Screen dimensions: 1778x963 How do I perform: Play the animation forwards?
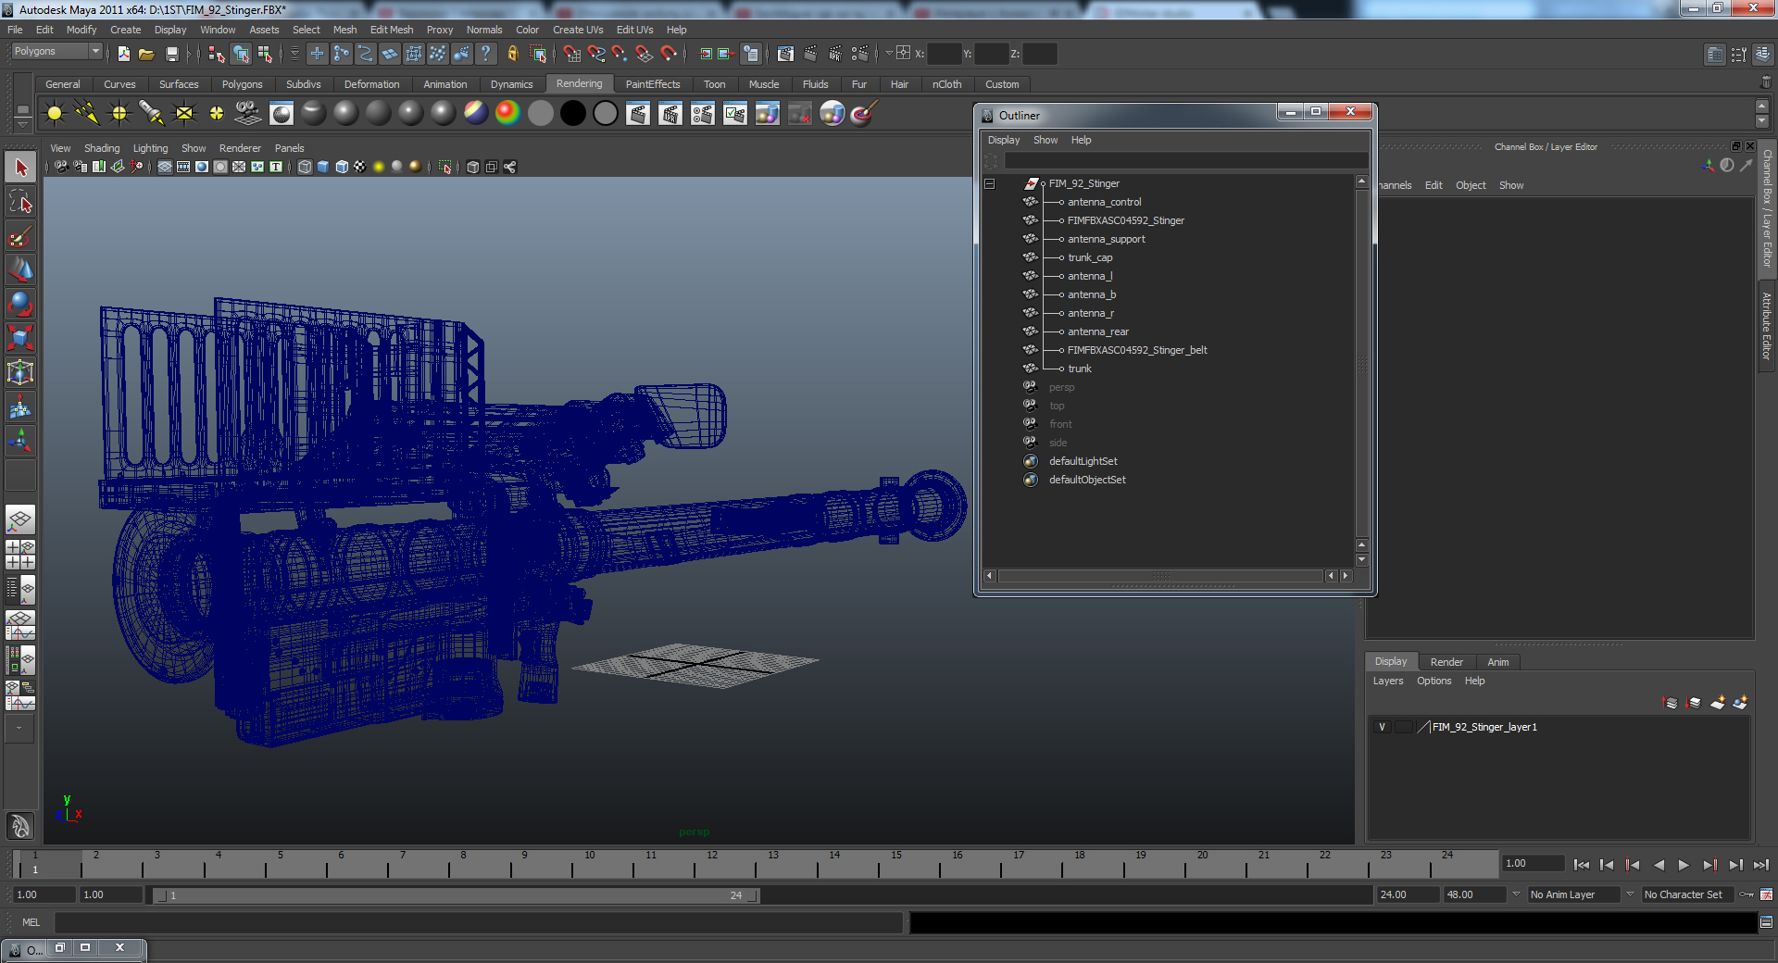click(x=1684, y=865)
